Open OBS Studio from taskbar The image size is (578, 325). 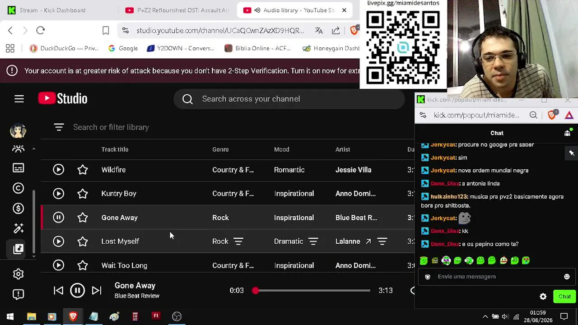click(x=177, y=316)
